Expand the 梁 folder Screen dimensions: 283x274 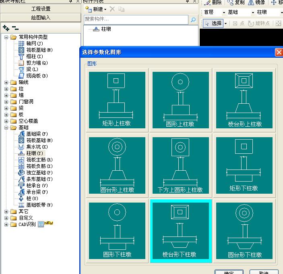6,108
